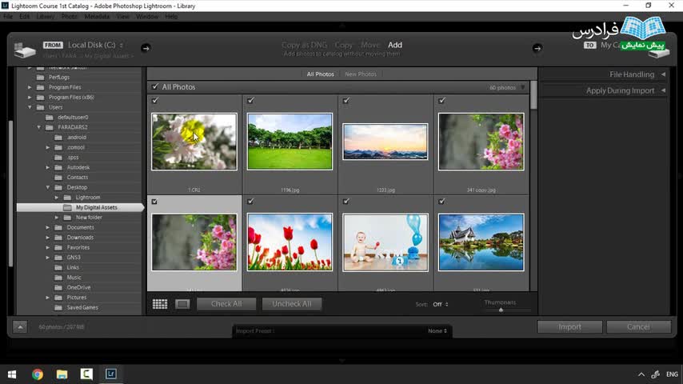Choose Move import mode
The width and height of the screenshot is (683, 384).
370,45
